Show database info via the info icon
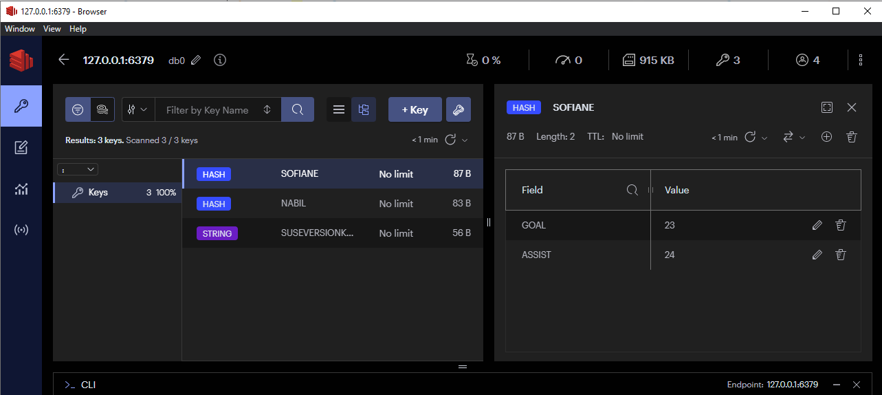 pos(220,61)
